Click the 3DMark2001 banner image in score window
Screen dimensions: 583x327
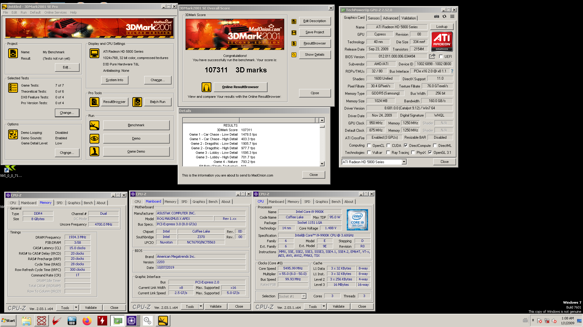[x=235, y=34]
